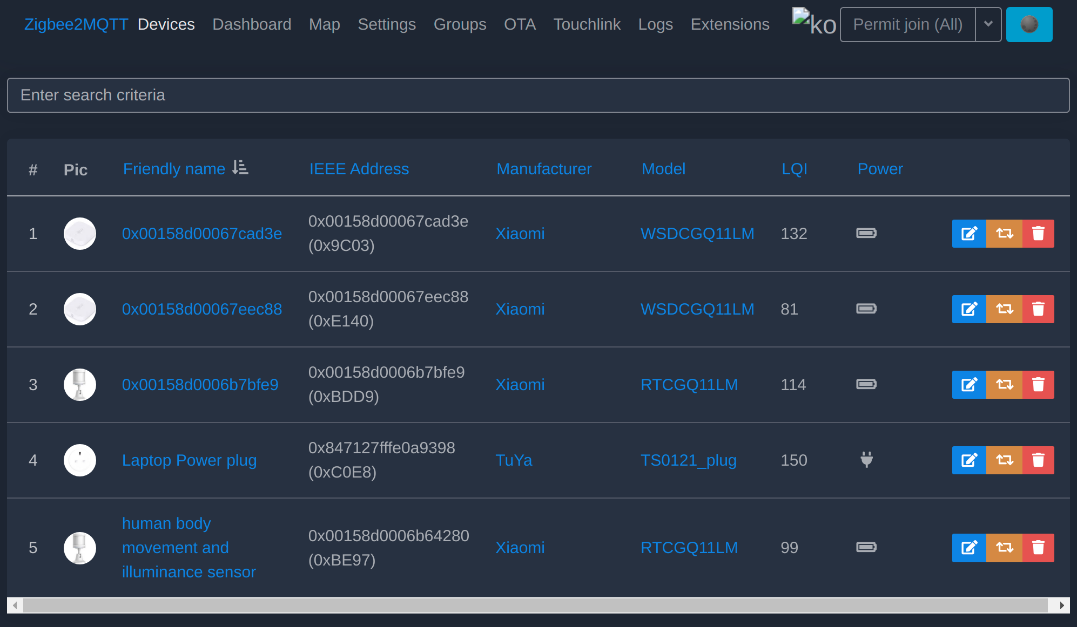1077x627 pixels.
Task: Focus the search criteria input field
Action: tap(538, 95)
